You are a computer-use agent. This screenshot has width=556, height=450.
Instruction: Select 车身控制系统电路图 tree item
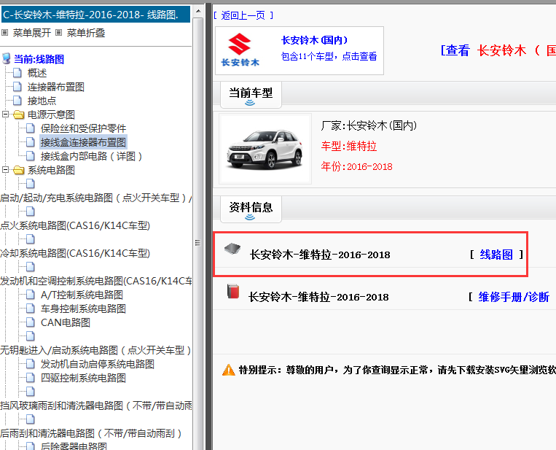pyautogui.click(x=83, y=309)
